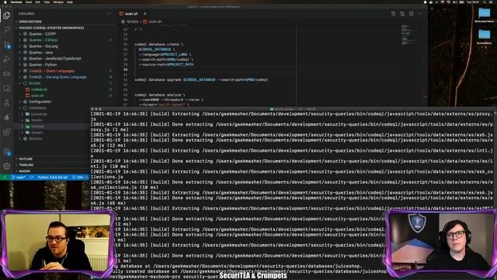Viewport: 497px width, 280px height.
Task: Close the scan.sh editor tab
Action: tap(145, 14)
